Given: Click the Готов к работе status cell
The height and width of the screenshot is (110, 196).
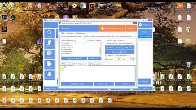Looking at the screenshot, I should click(x=144, y=37).
